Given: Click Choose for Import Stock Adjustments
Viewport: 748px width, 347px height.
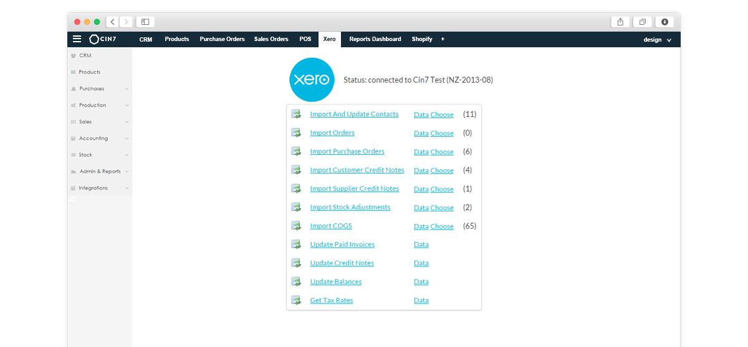Looking at the screenshot, I should (x=442, y=208).
